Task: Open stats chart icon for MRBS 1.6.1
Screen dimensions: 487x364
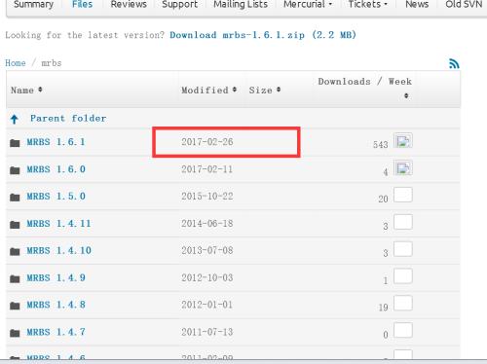Action: (403, 140)
